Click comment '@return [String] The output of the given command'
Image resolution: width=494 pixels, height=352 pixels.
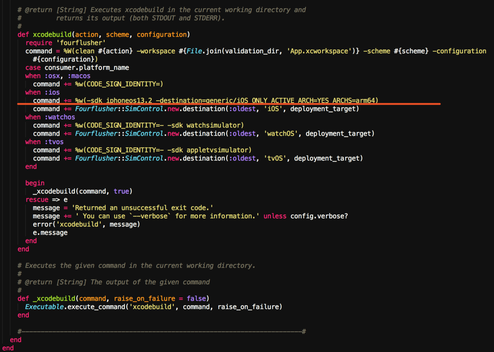(114, 282)
